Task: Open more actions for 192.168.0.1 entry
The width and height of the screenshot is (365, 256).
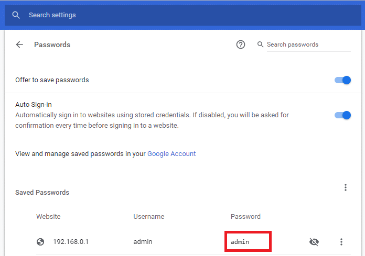Action: click(x=341, y=242)
